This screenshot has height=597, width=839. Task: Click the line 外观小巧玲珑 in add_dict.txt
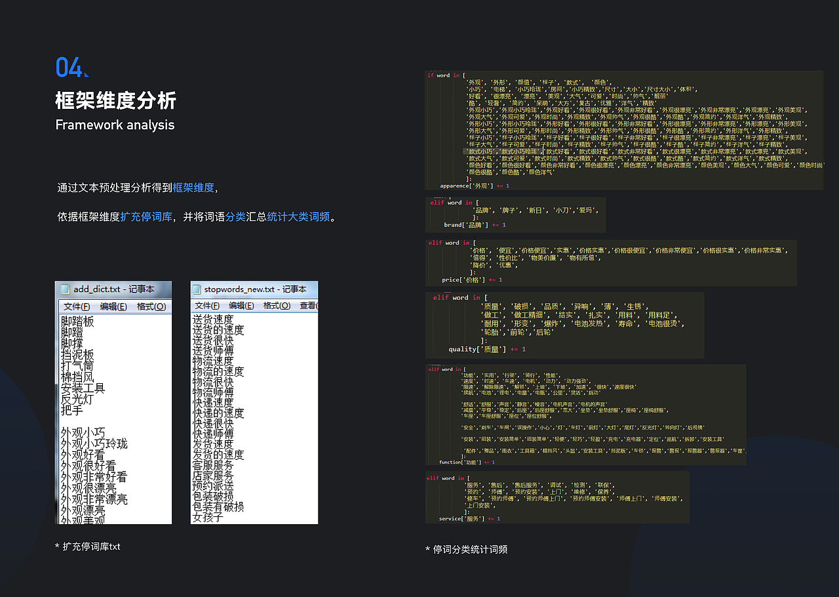coord(94,444)
